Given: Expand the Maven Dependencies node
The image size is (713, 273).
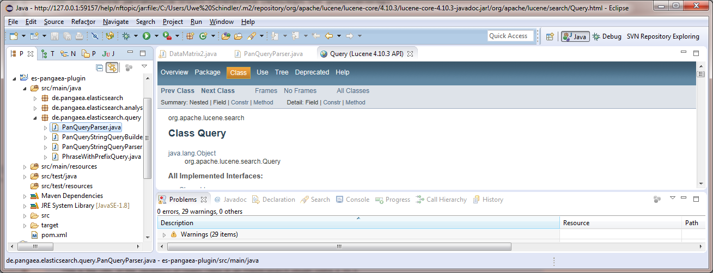Looking at the screenshot, I should [25, 196].
